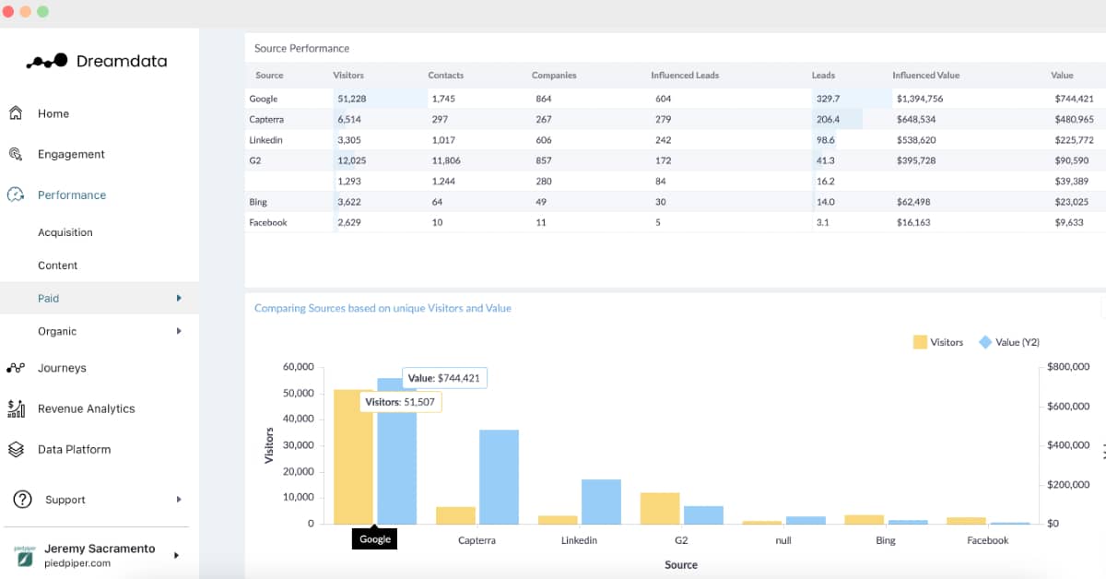1106x579 pixels.
Task: Click the Home house icon
Action: tap(16, 113)
